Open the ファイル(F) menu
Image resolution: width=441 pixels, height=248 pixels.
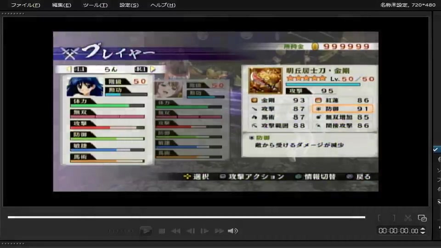25,5
